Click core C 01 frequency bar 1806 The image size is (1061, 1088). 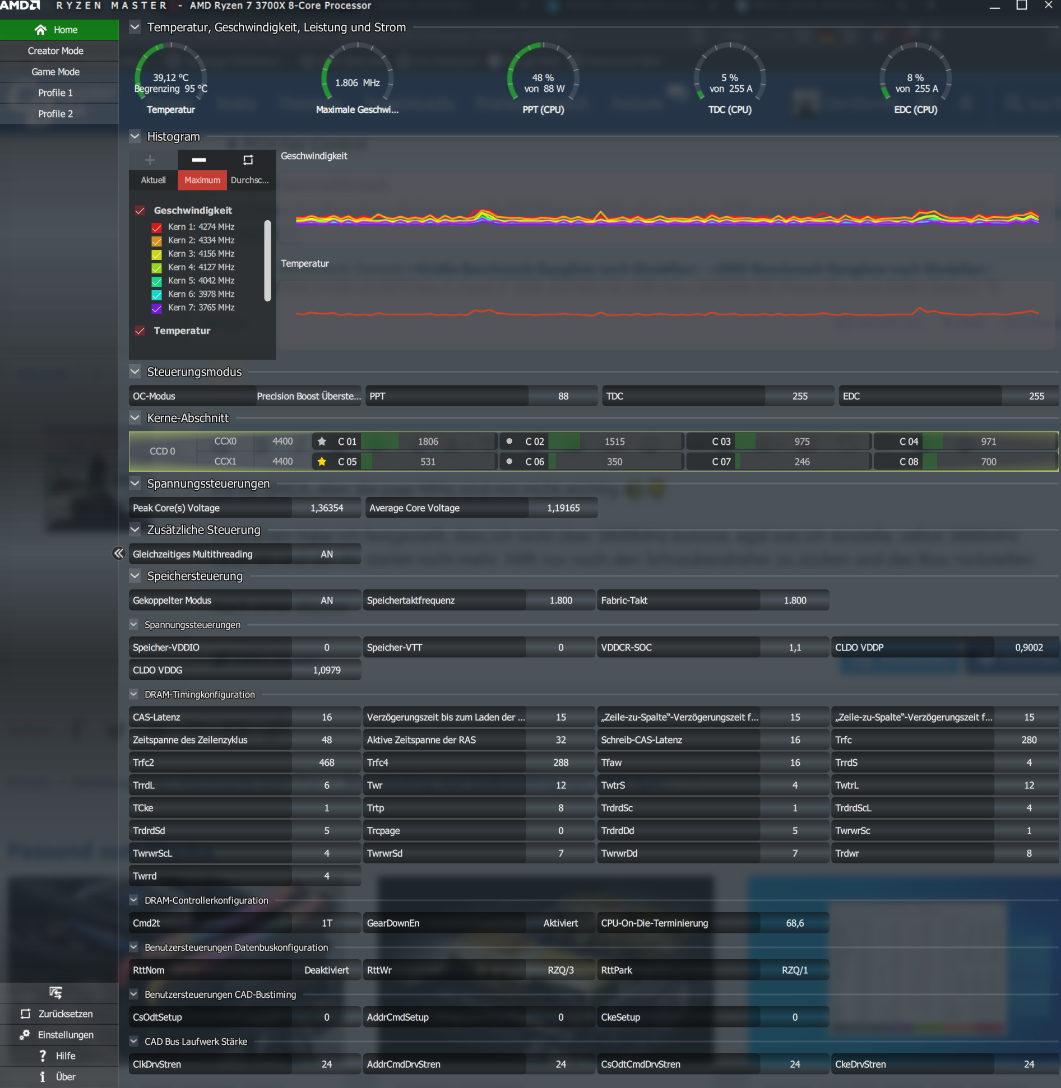coord(429,441)
